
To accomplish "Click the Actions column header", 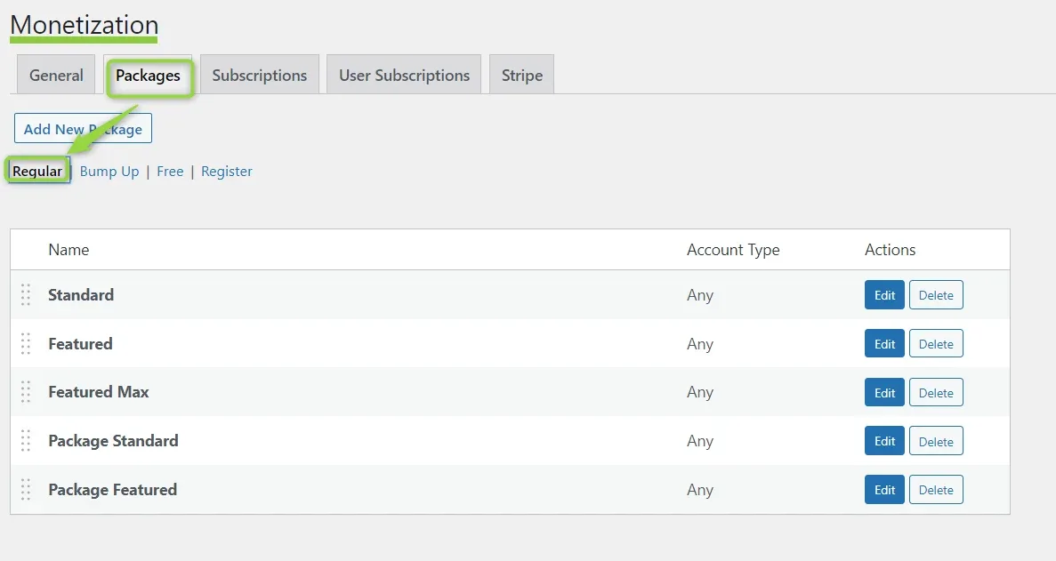I will (x=890, y=250).
